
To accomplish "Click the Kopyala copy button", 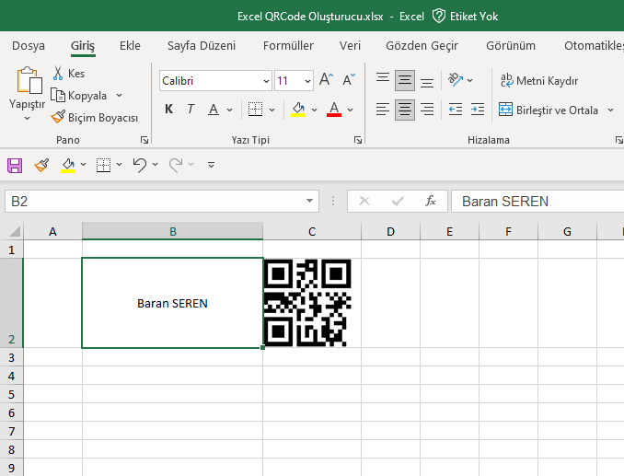I will [79, 96].
